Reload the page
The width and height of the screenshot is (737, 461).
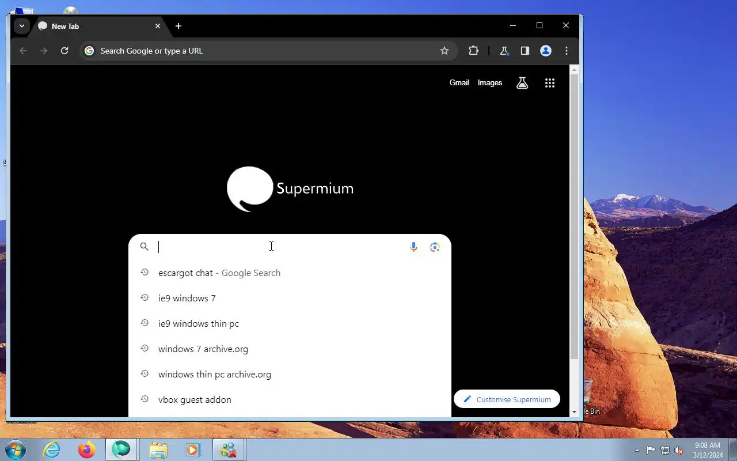pos(64,51)
